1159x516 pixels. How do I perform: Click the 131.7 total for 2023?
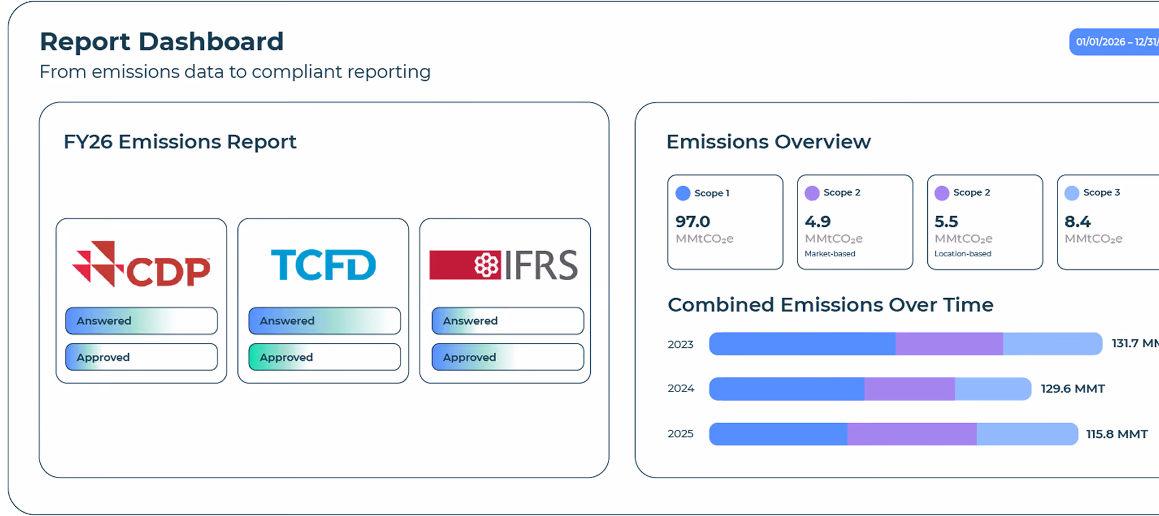click(1135, 343)
